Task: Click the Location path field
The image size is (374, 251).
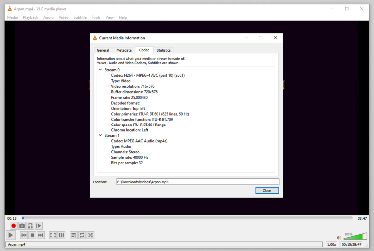Action: click(x=197, y=182)
